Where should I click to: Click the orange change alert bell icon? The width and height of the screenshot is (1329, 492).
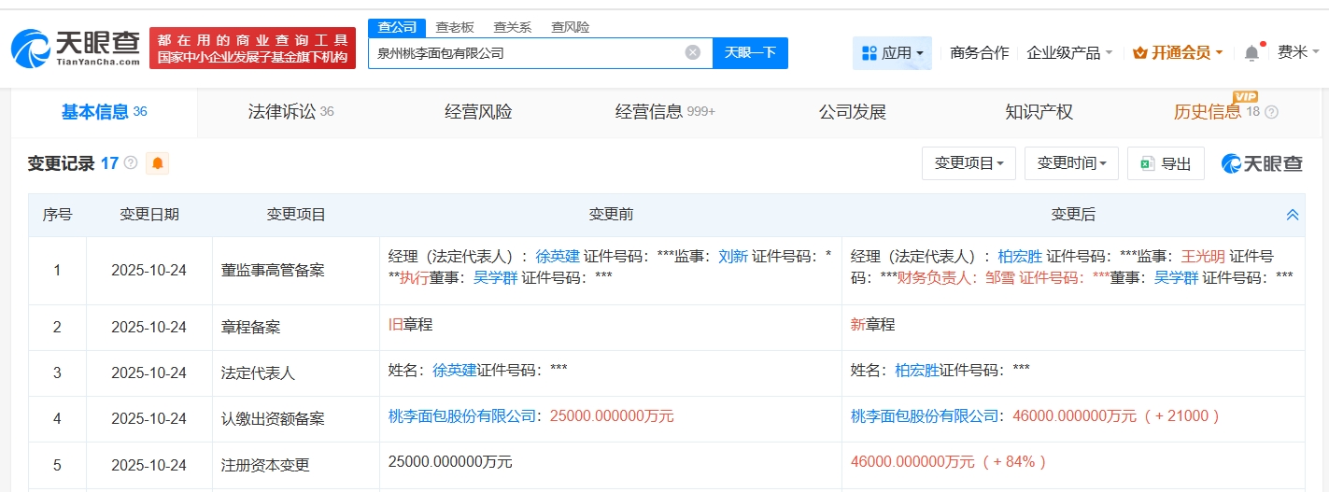[x=157, y=163]
